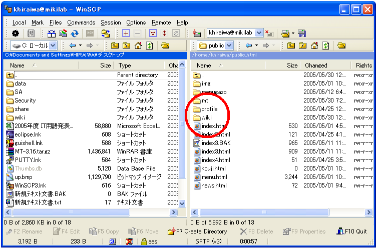Open the Remote menu
Screen dimensions: 376x249
pos(161,22)
